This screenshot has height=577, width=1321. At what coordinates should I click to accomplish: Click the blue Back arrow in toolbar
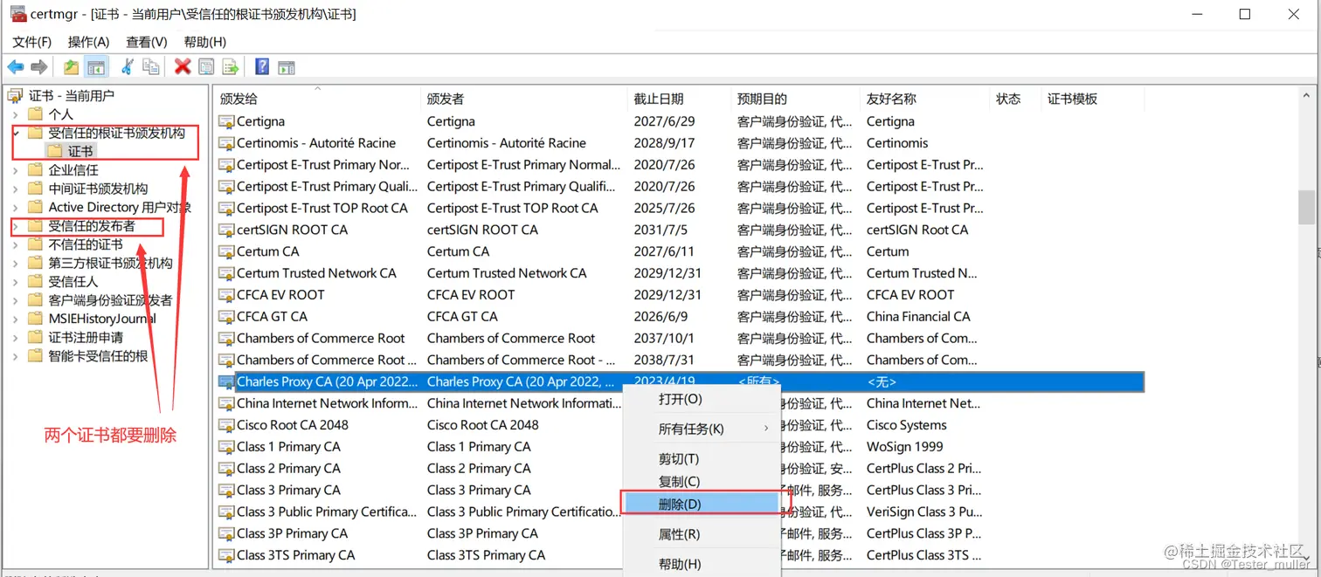coord(16,67)
